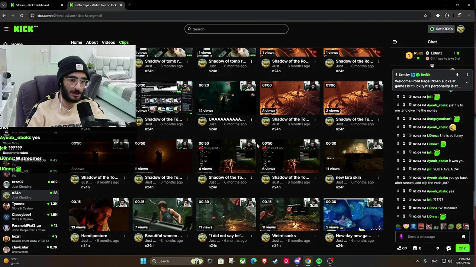Image resolution: width=476 pixels, height=267 pixels.
Task: Open razo97 channel in sidebar
Action: coord(30,184)
